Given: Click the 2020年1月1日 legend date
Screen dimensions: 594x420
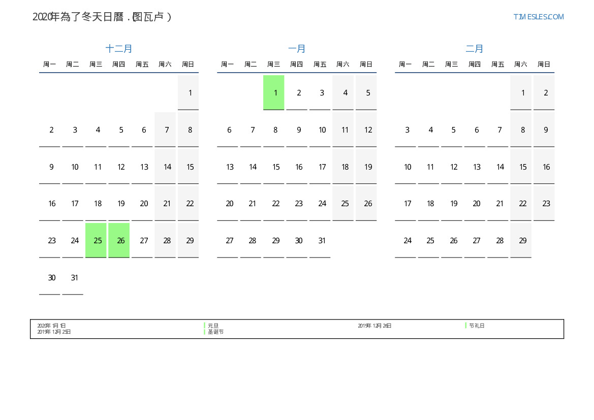Looking at the screenshot, I should 51,326.
